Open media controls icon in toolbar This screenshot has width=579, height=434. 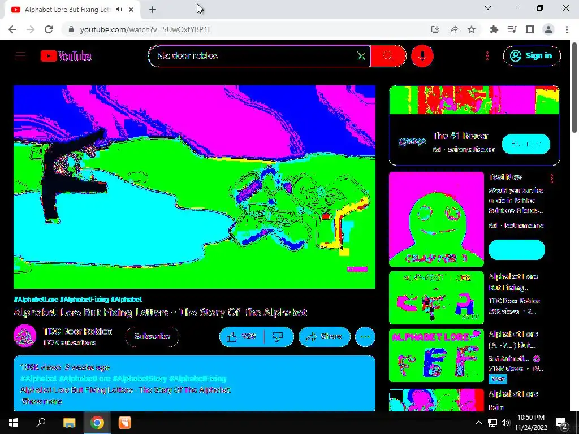[512, 29]
